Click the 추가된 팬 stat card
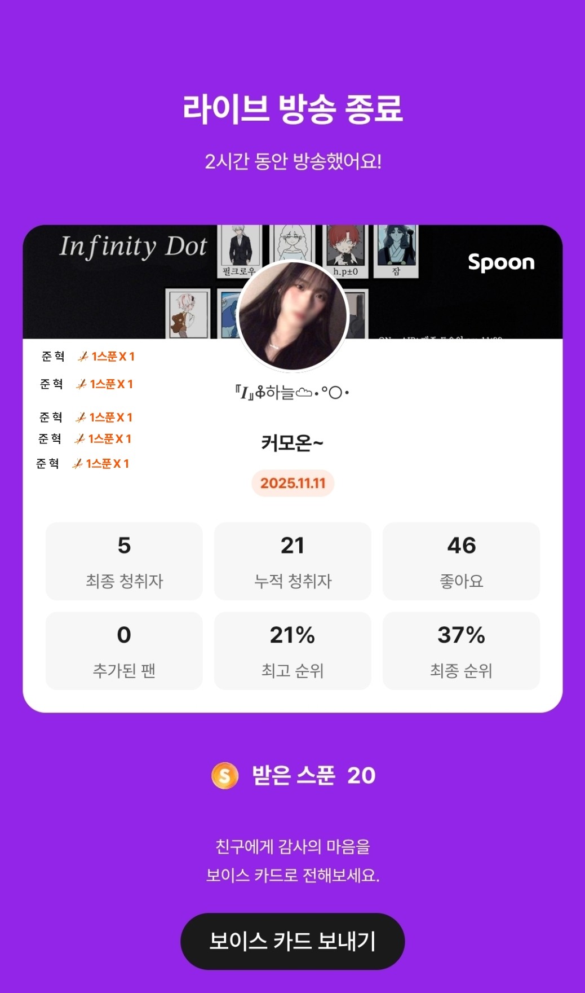 [x=124, y=651]
